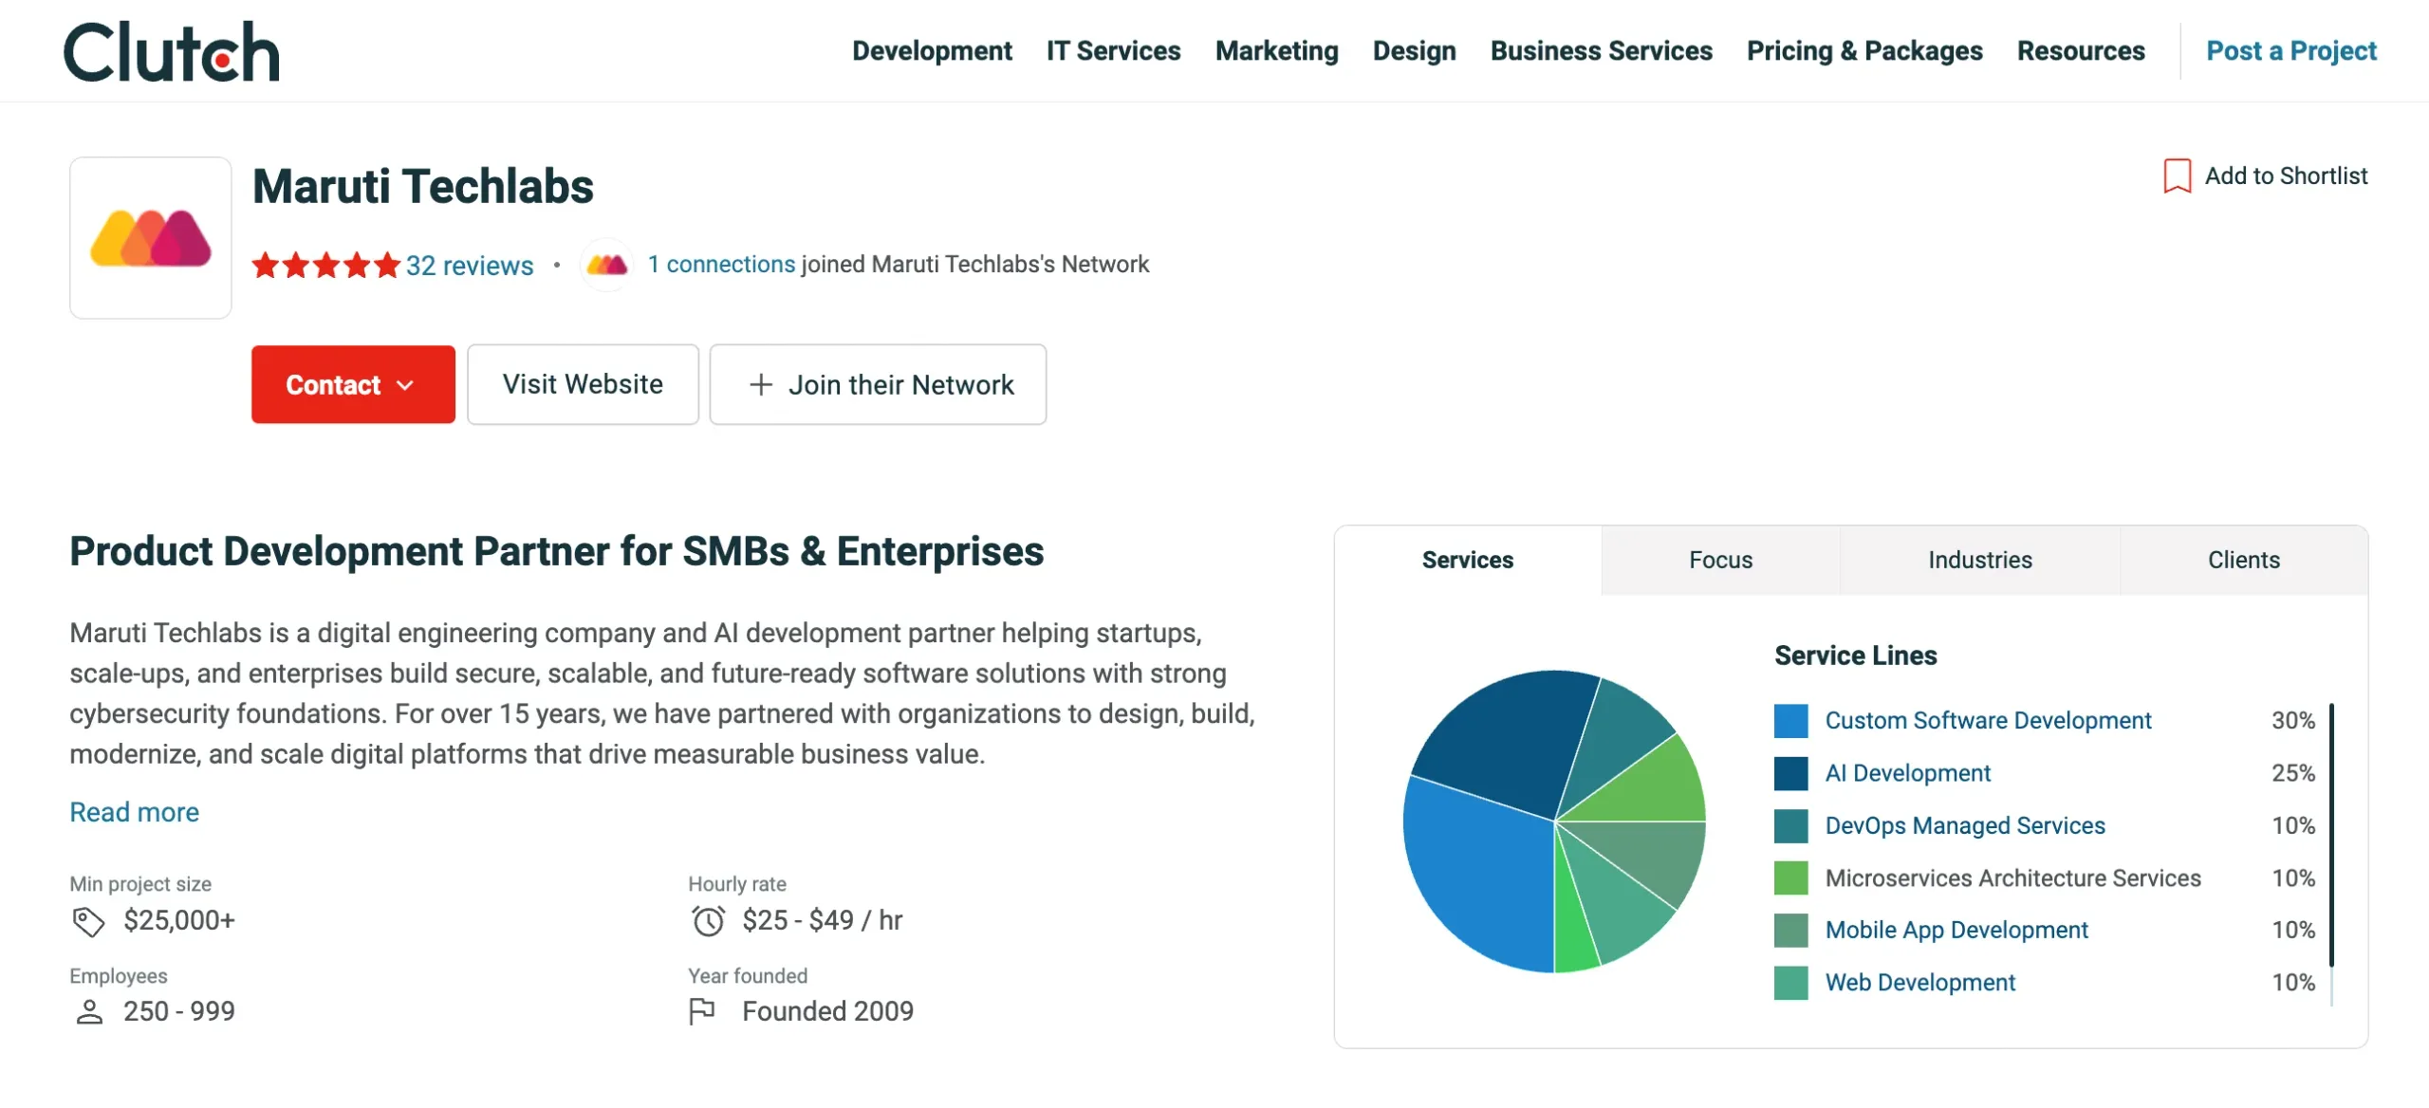The width and height of the screenshot is (2429, 1108).
Task: Click the bookmark icon to Add to Shortlist
Action: (x=2178, y=175)
